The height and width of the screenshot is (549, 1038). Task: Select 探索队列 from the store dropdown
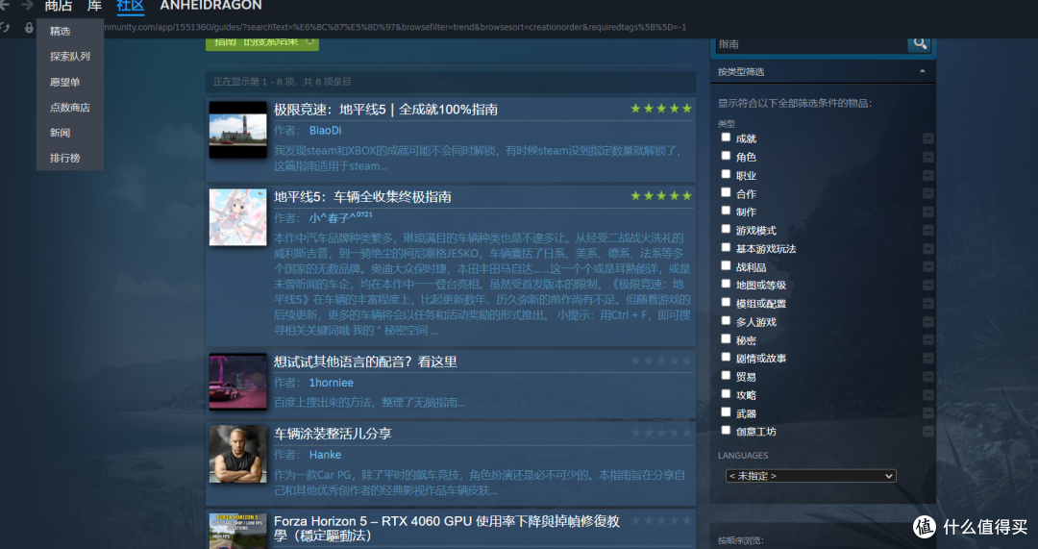pos(70,57)
